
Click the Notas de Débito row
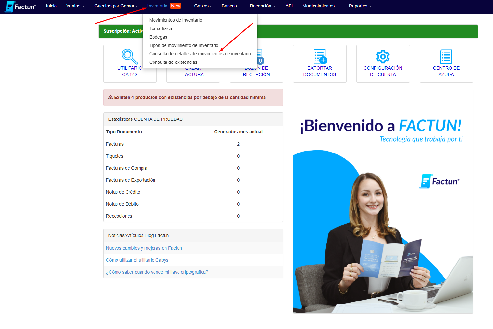[x=193, y=204]
